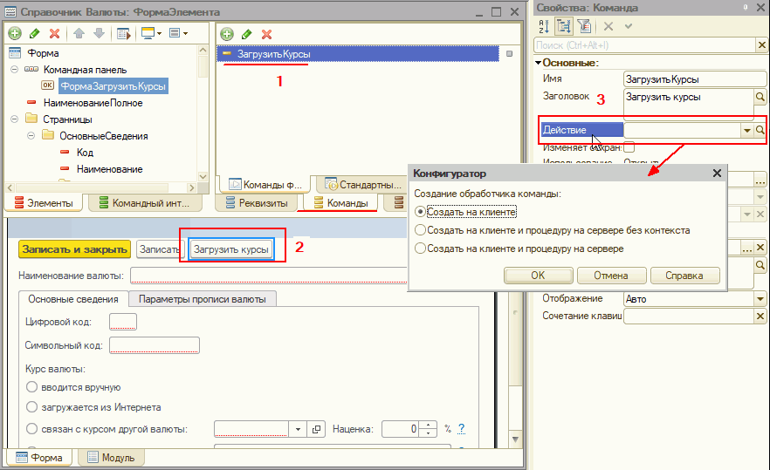Open the Параметры прописи валюты preview tab
This screenshot has height=470, width=770.
click(203, 299)
